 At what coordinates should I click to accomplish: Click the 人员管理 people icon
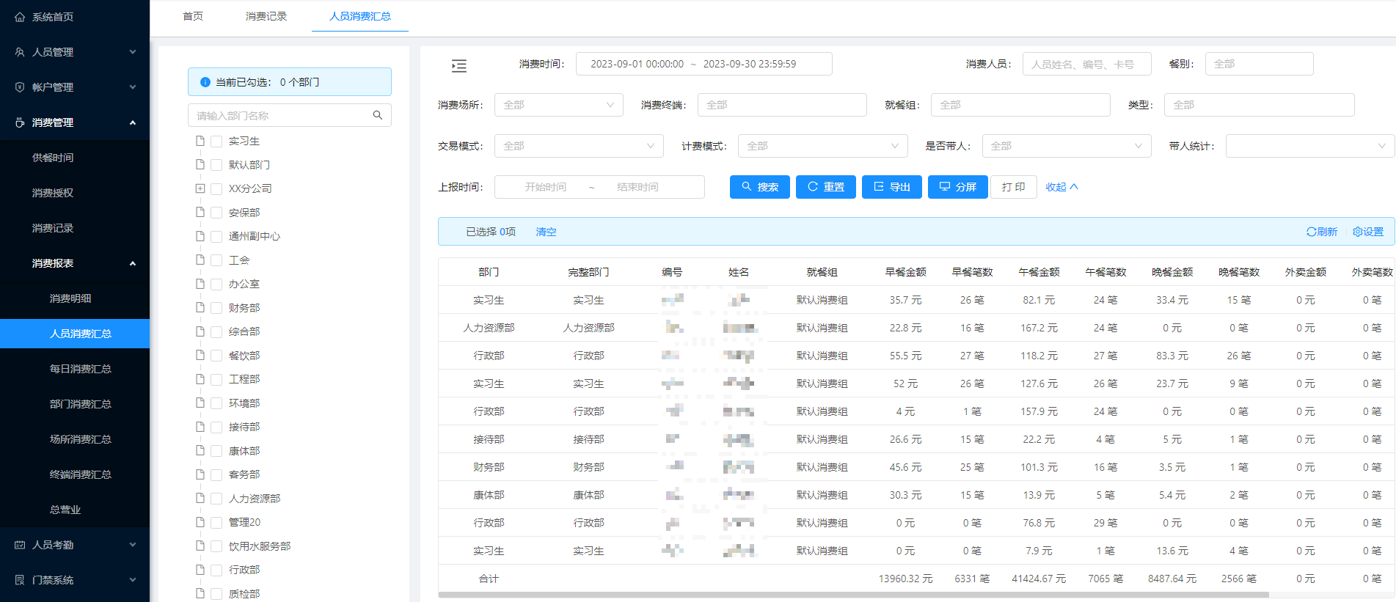coord(20,52)
